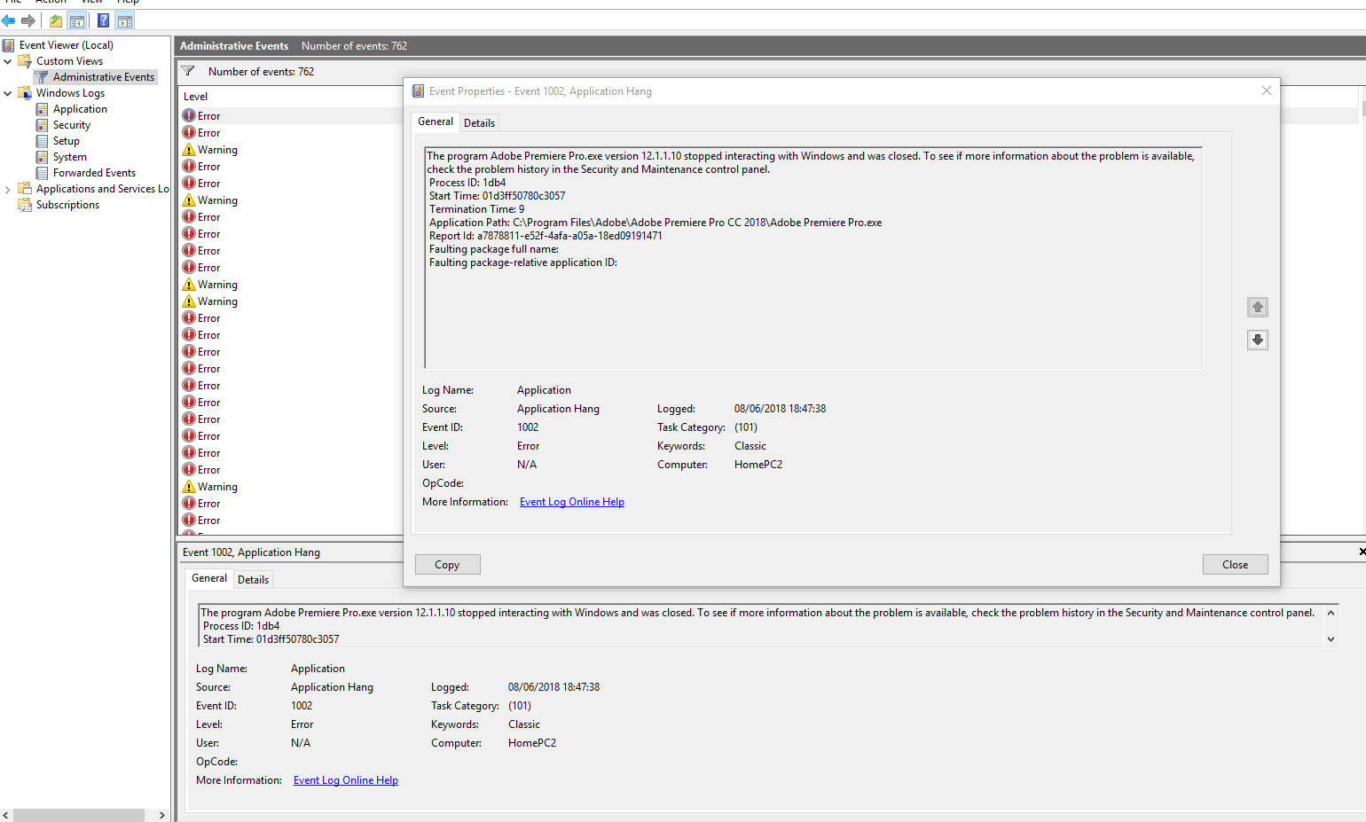Click the Start Time line in the preview pane
Screen dimensions: 1366x822
tap(271, 639)
